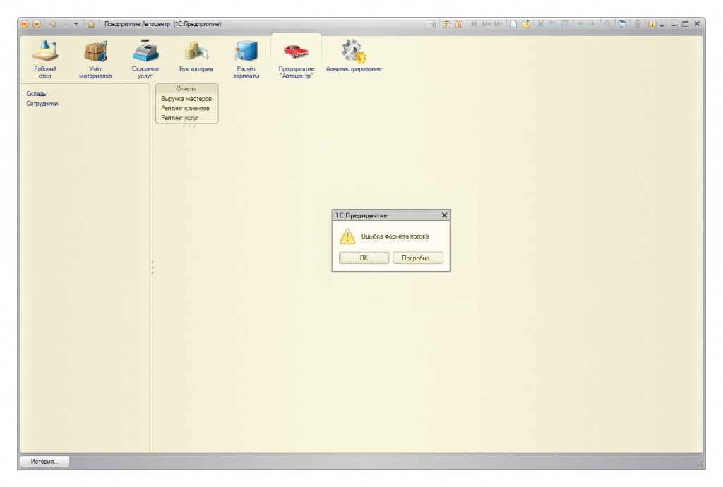Open the Администрирование section

(354, 56)
